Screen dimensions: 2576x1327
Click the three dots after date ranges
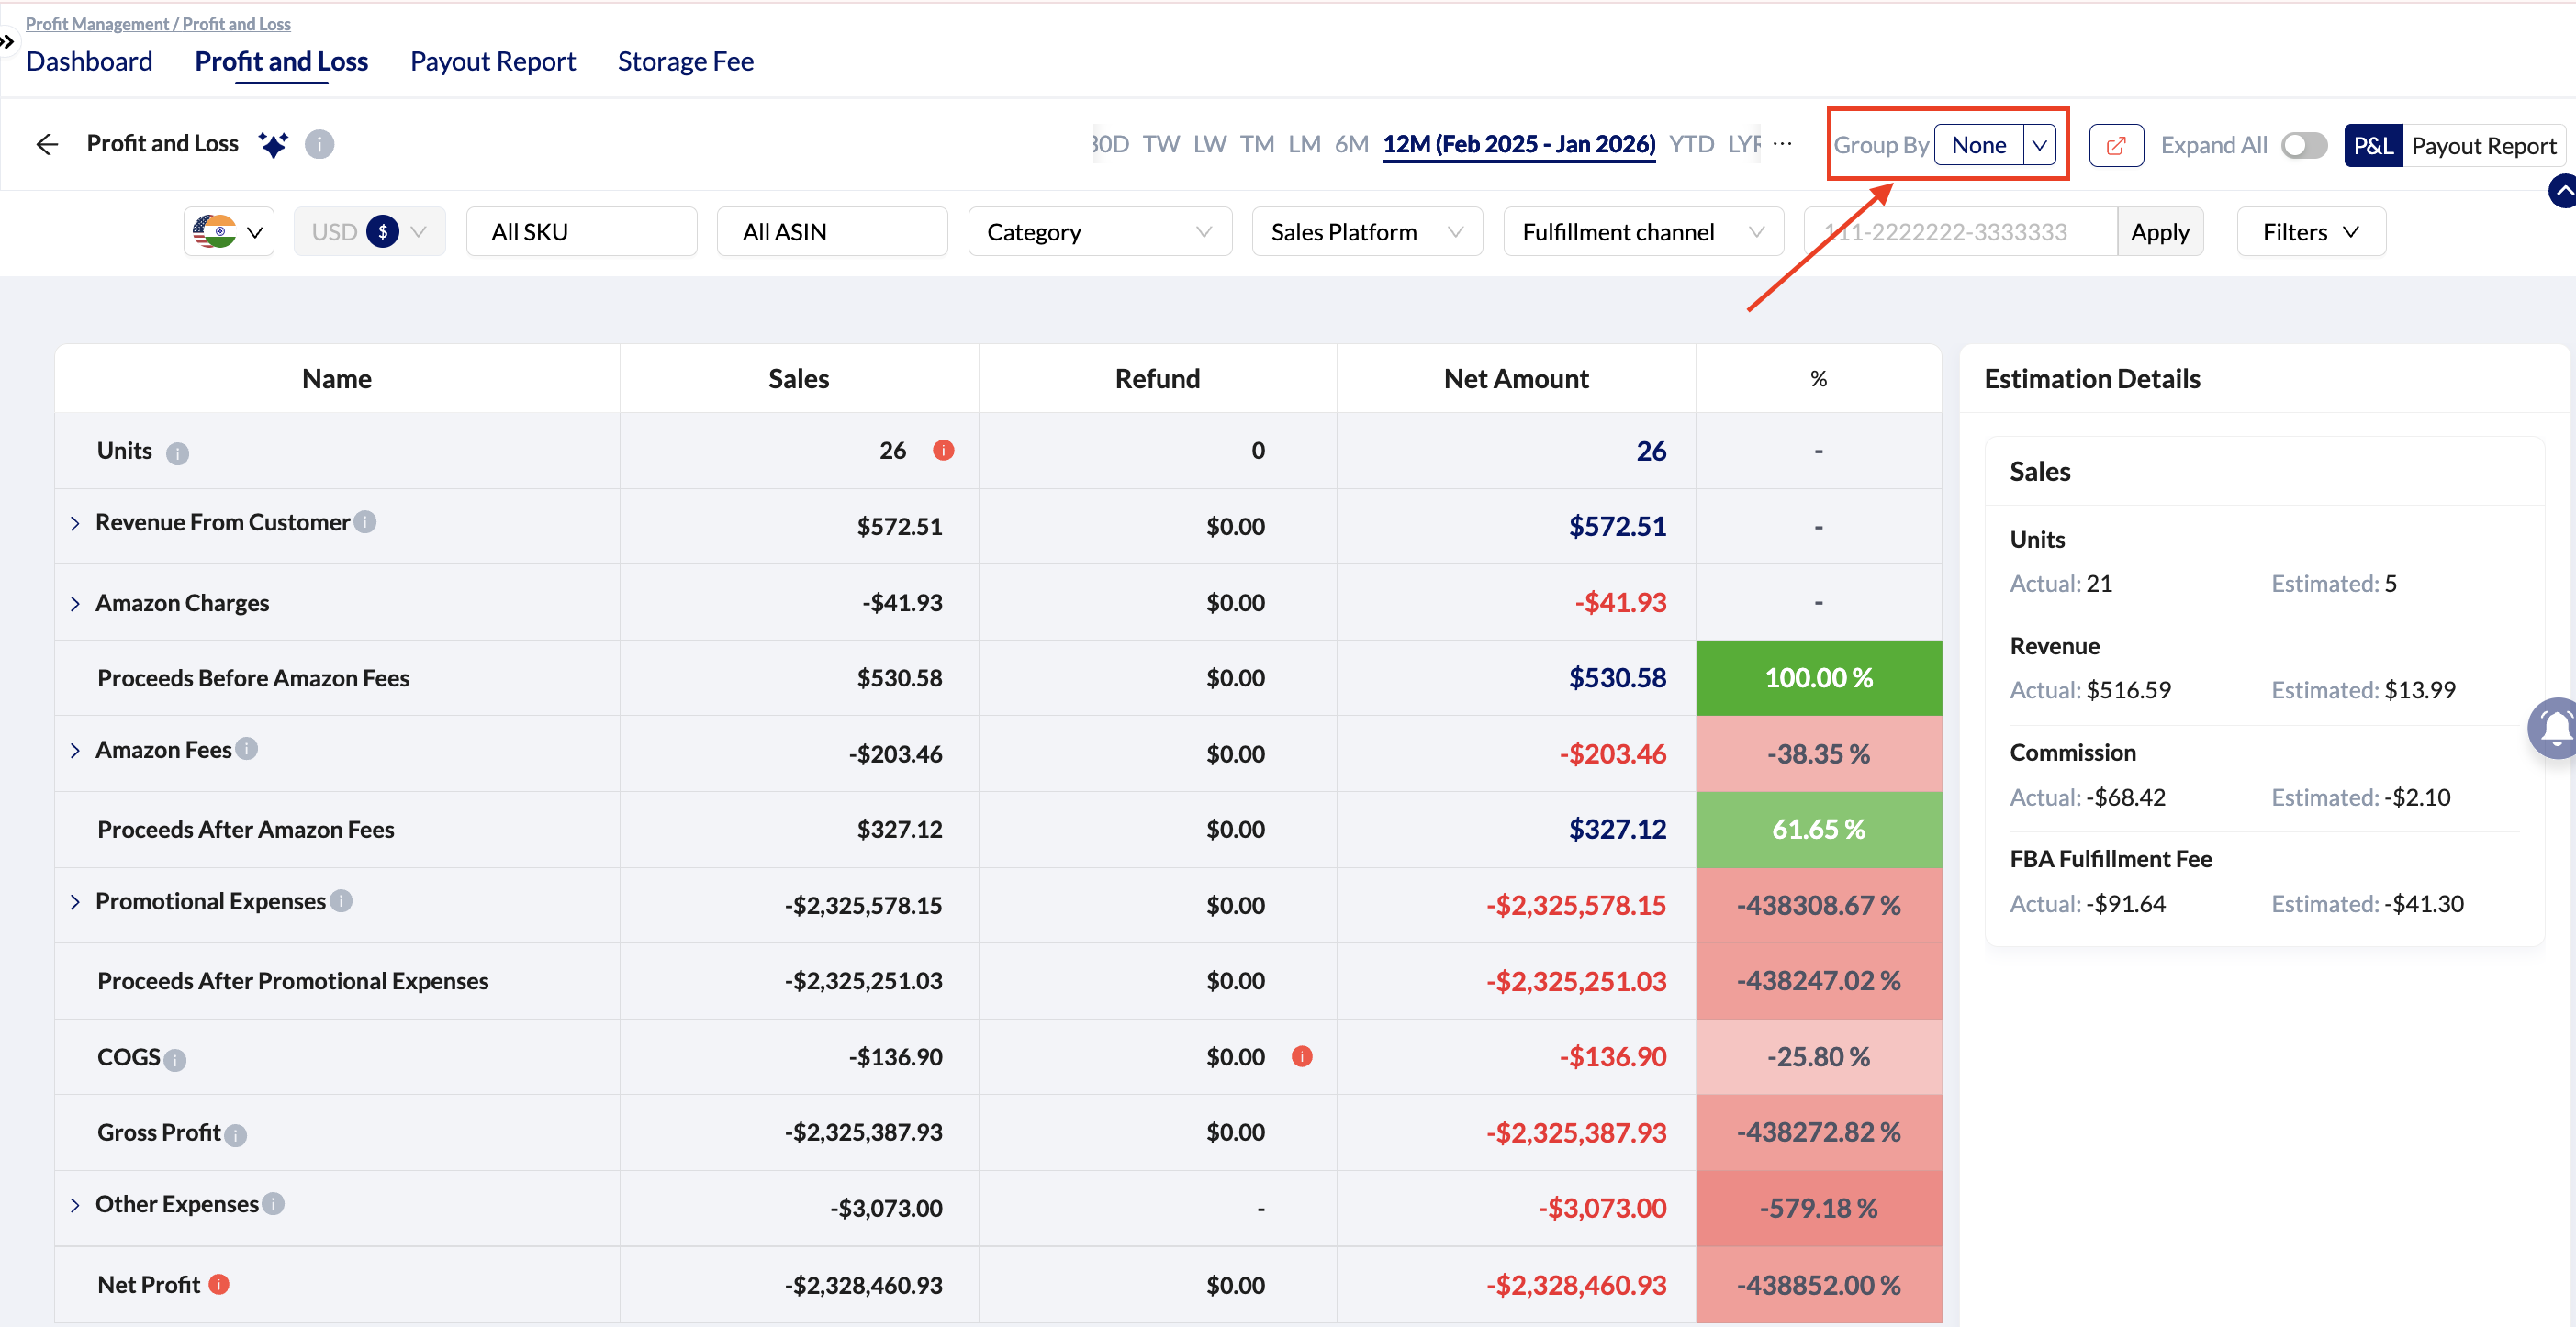pyautogui.click(x=1781, y=144)
